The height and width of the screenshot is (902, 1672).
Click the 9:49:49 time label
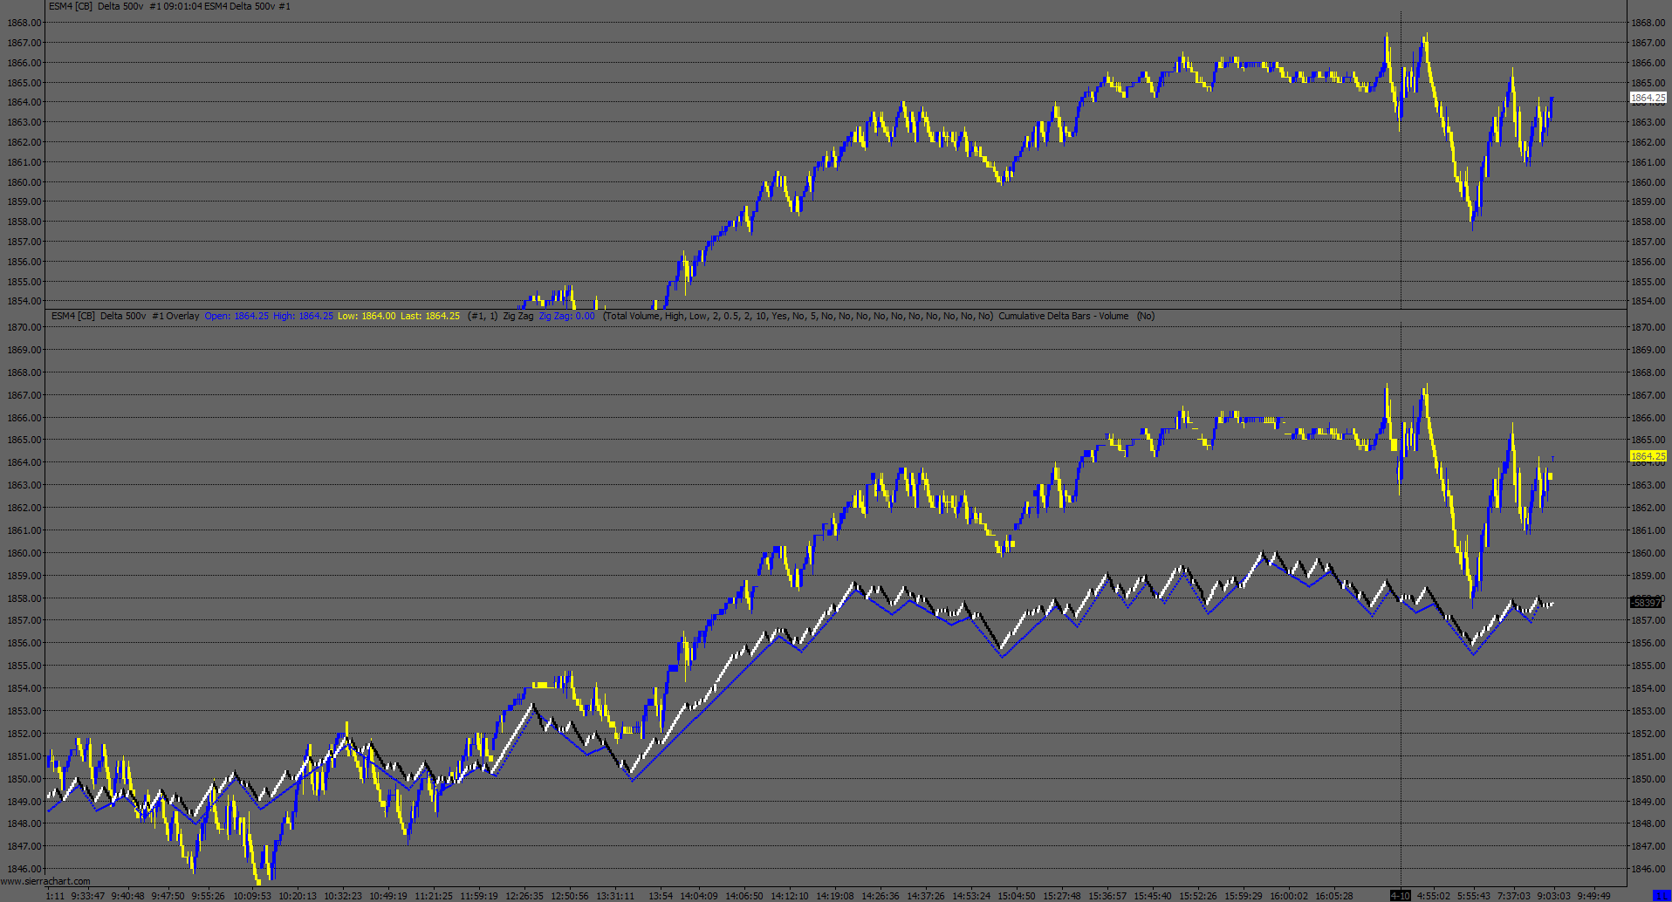[x=1593, y=896]
